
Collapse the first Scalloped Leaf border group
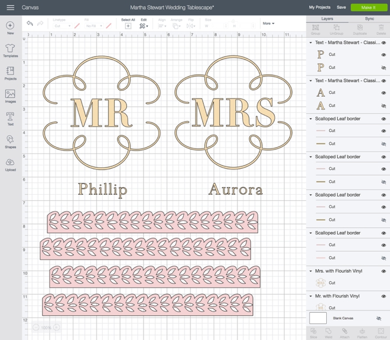[x=310, y=119]
